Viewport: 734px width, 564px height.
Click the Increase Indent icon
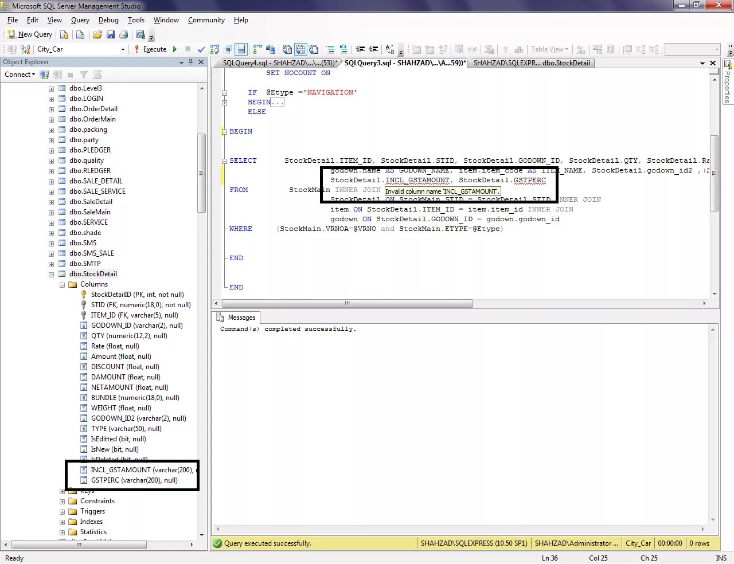pos(373,49)
